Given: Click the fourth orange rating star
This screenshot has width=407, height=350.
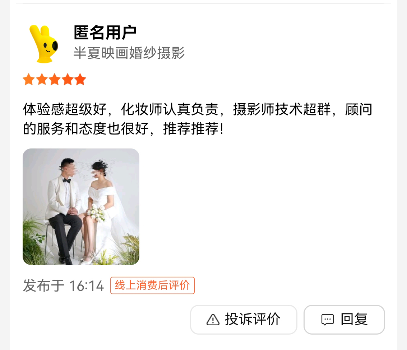Looking at the screenshot, I should coord(68,79).
